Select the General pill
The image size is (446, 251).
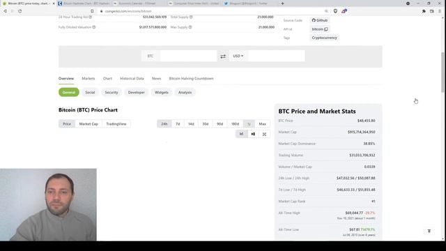pyautogui.click(x=69, y=92)
